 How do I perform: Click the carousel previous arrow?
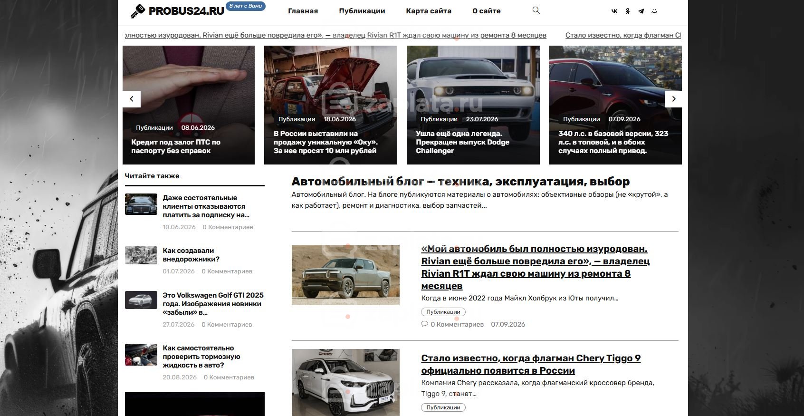(x=132, y=99)
